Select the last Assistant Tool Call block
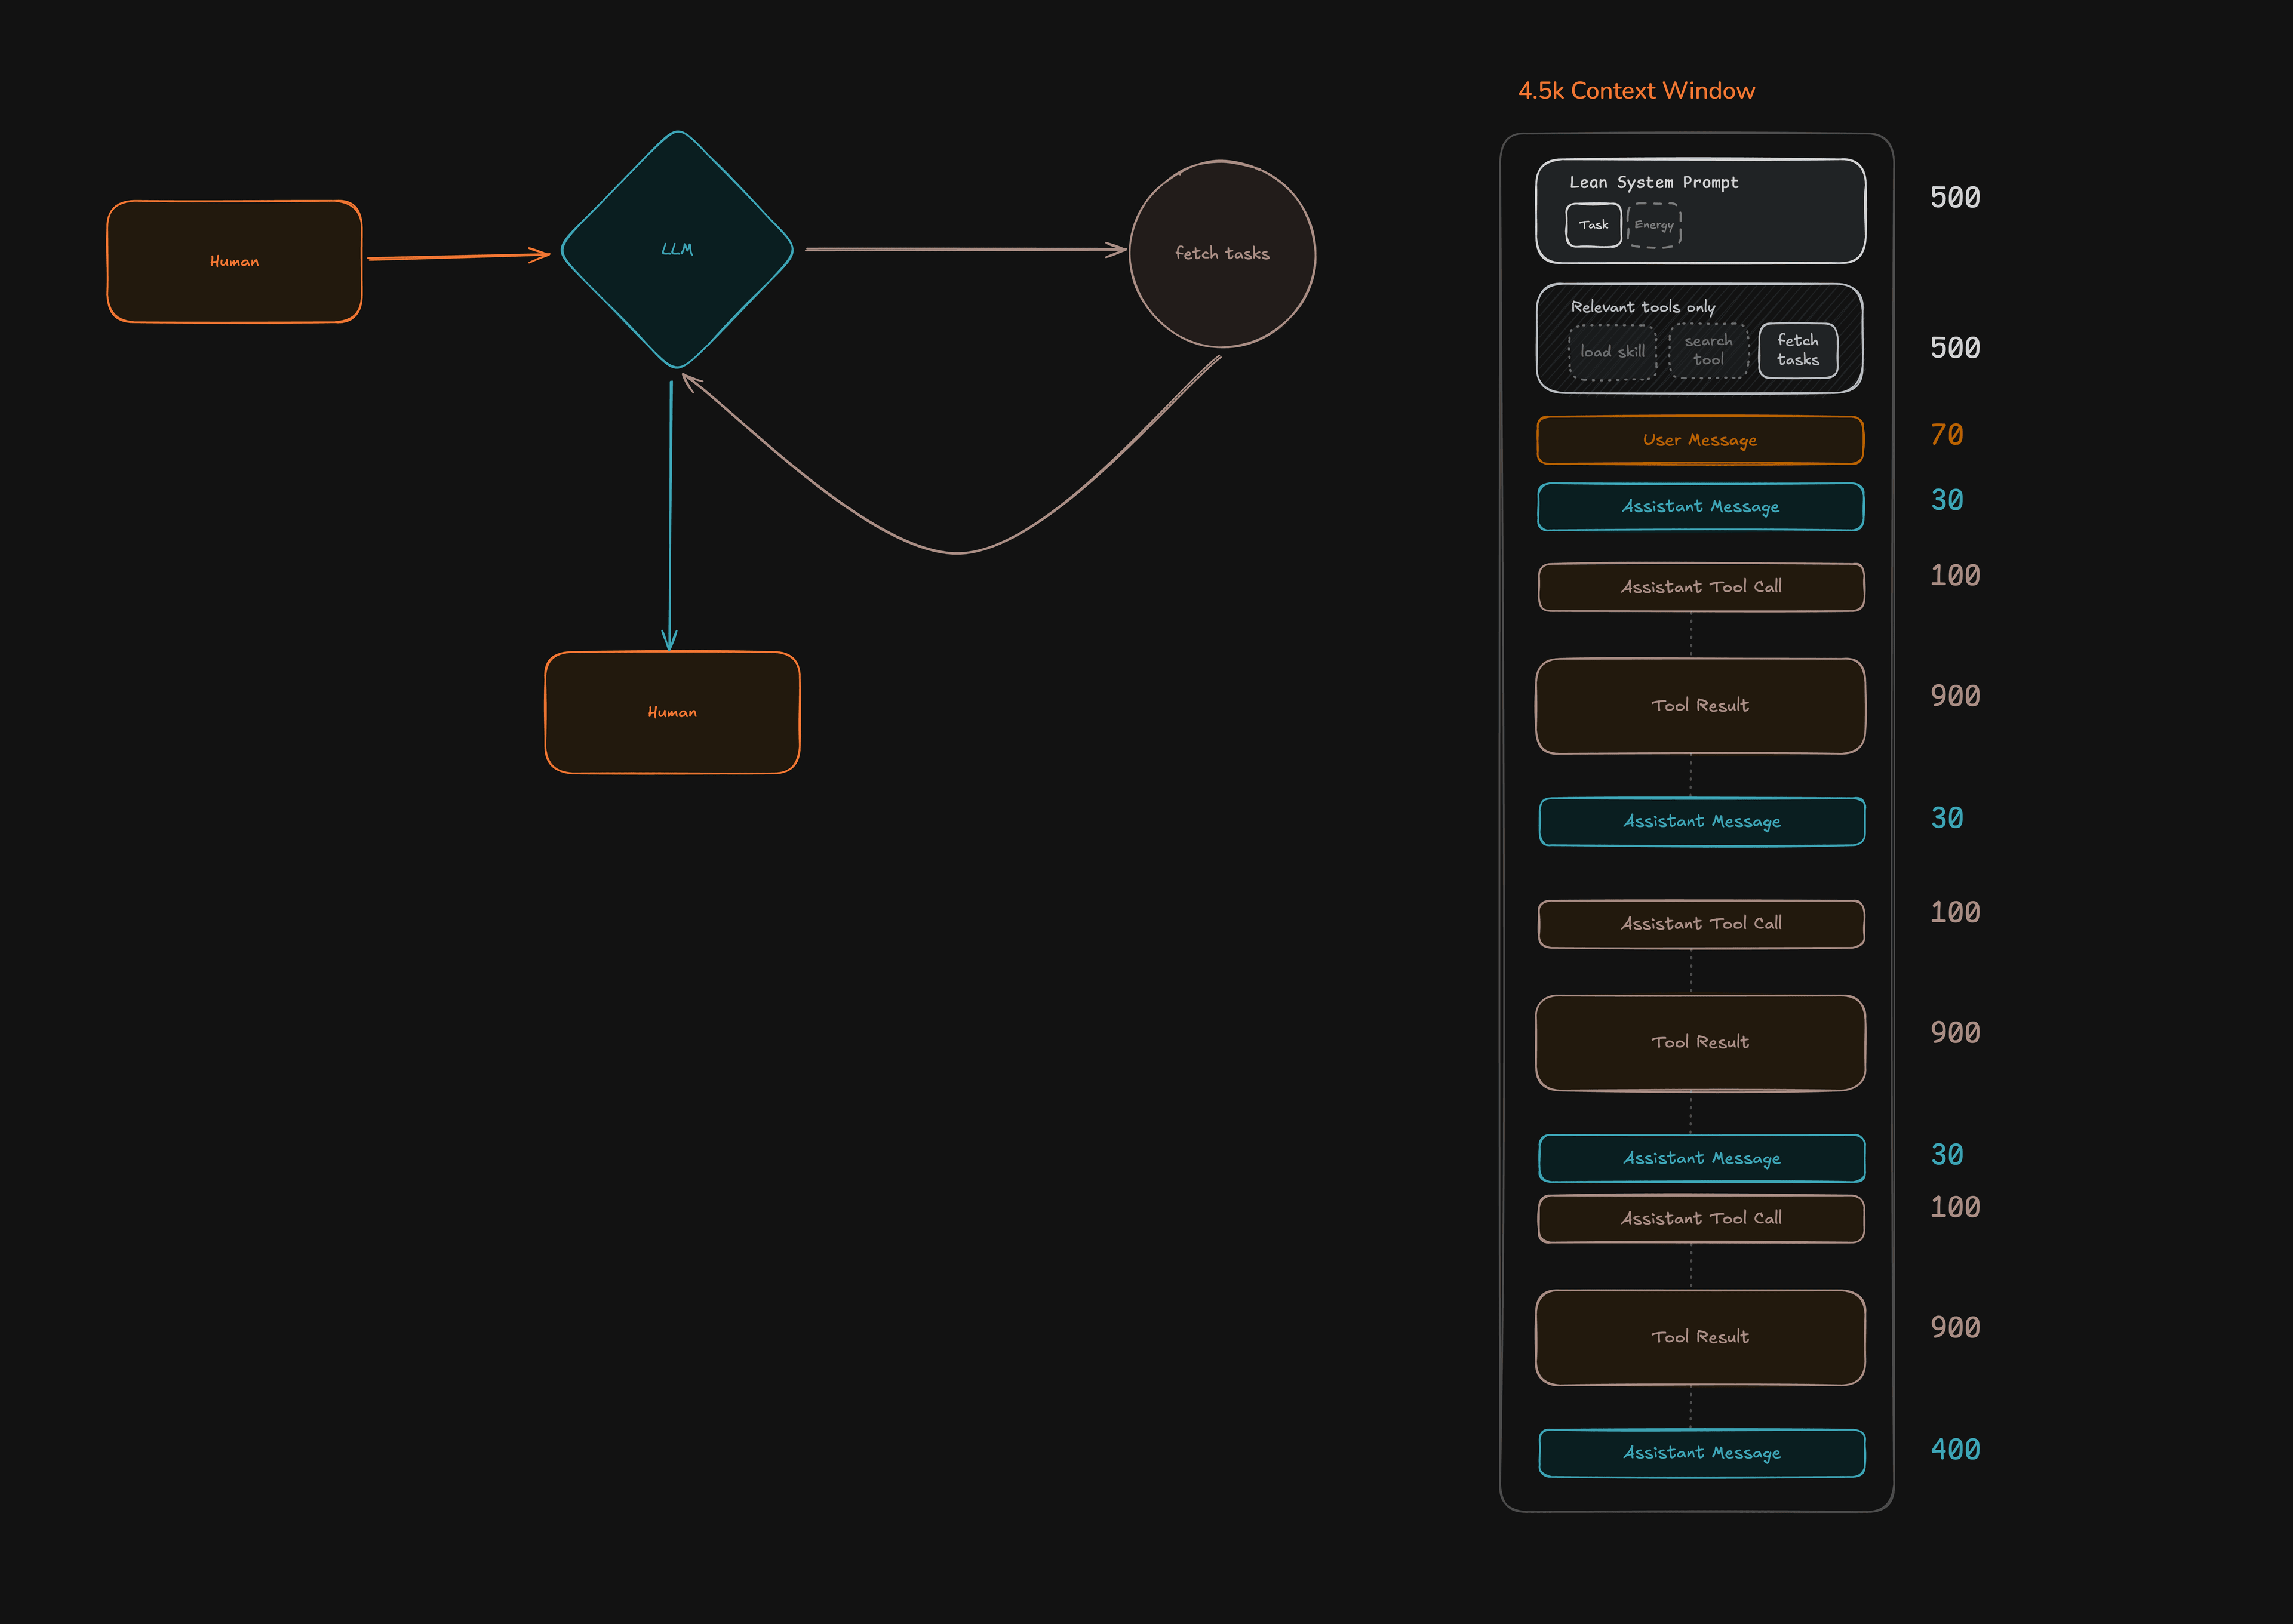The width and height of the screenshot is (2293, 1624). tap(1701, 1219)
